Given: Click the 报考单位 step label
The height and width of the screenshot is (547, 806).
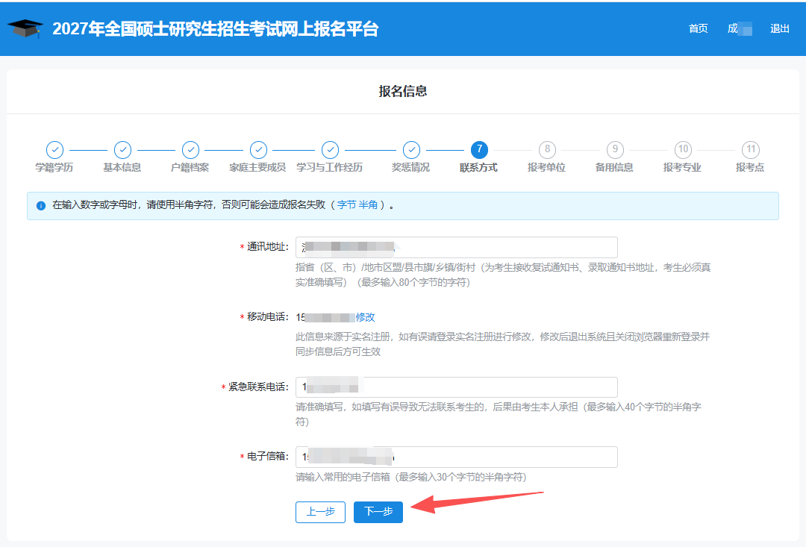Looking at the screenshot, I should tap(546, 168).
